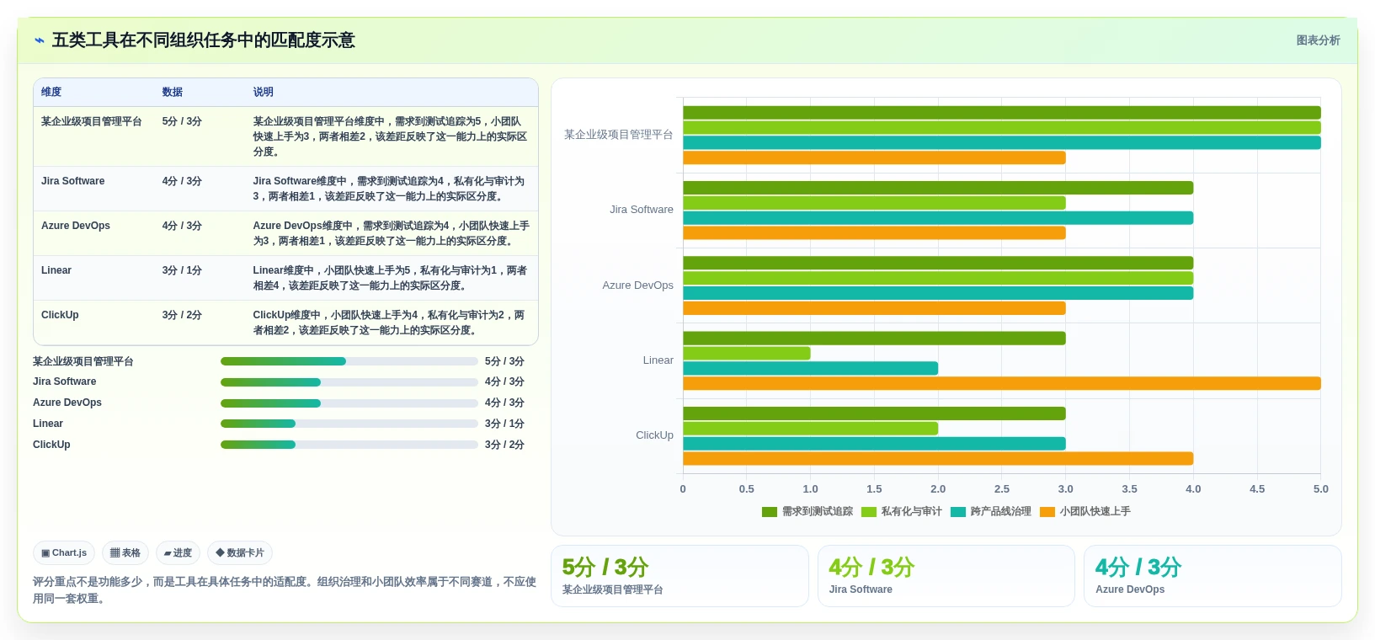Click the 3分 / 1分 value beside Linear progress bar
The image size is (1375, 640).
[x=504, y=424]
